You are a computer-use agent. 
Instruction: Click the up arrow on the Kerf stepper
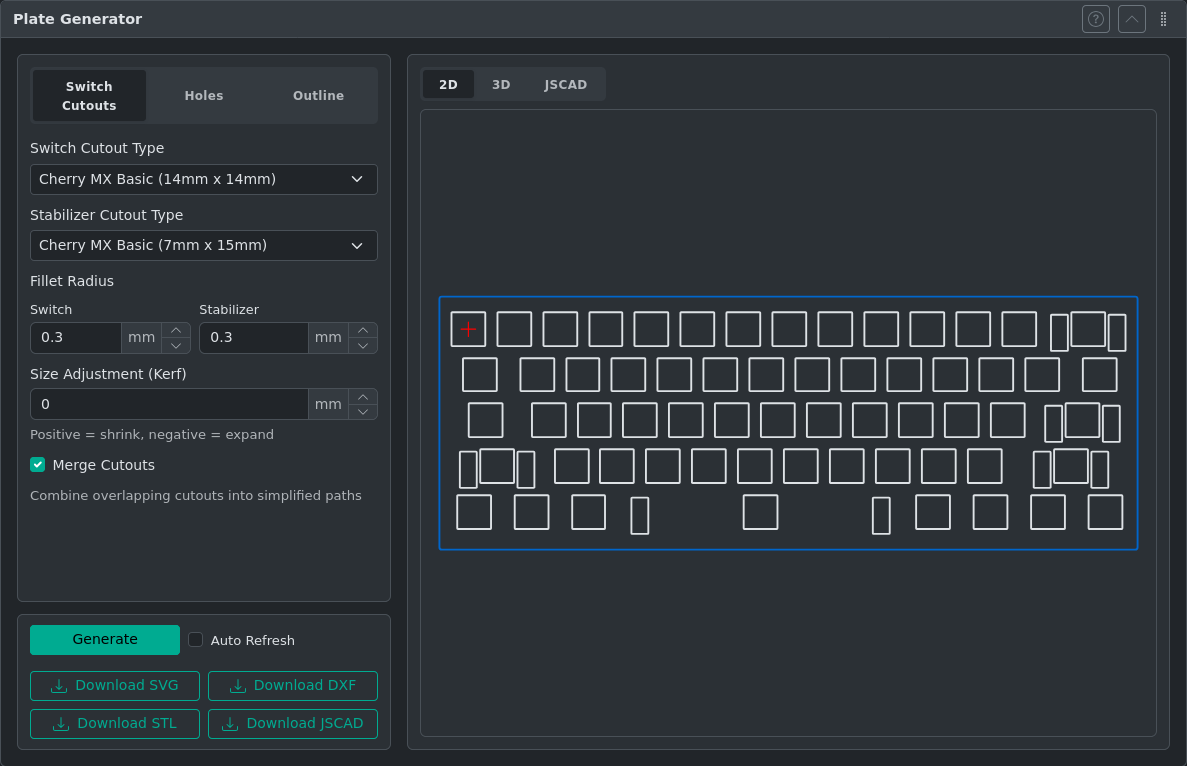point(362,397)
